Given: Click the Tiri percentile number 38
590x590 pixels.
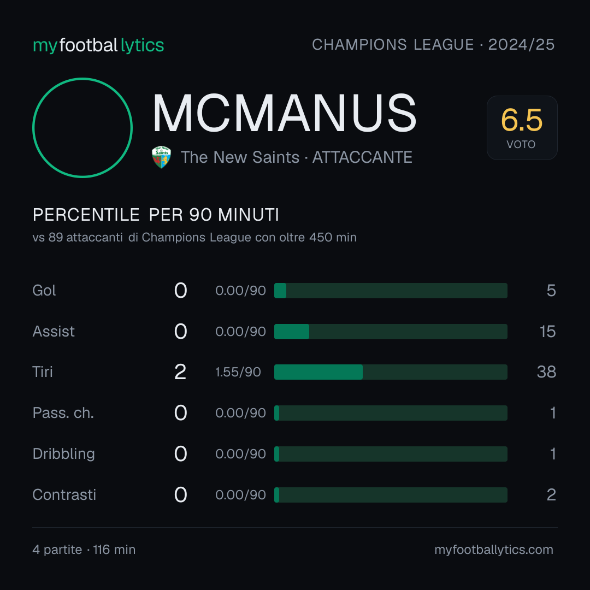Looking at the screenshot, I should point(546,372).
